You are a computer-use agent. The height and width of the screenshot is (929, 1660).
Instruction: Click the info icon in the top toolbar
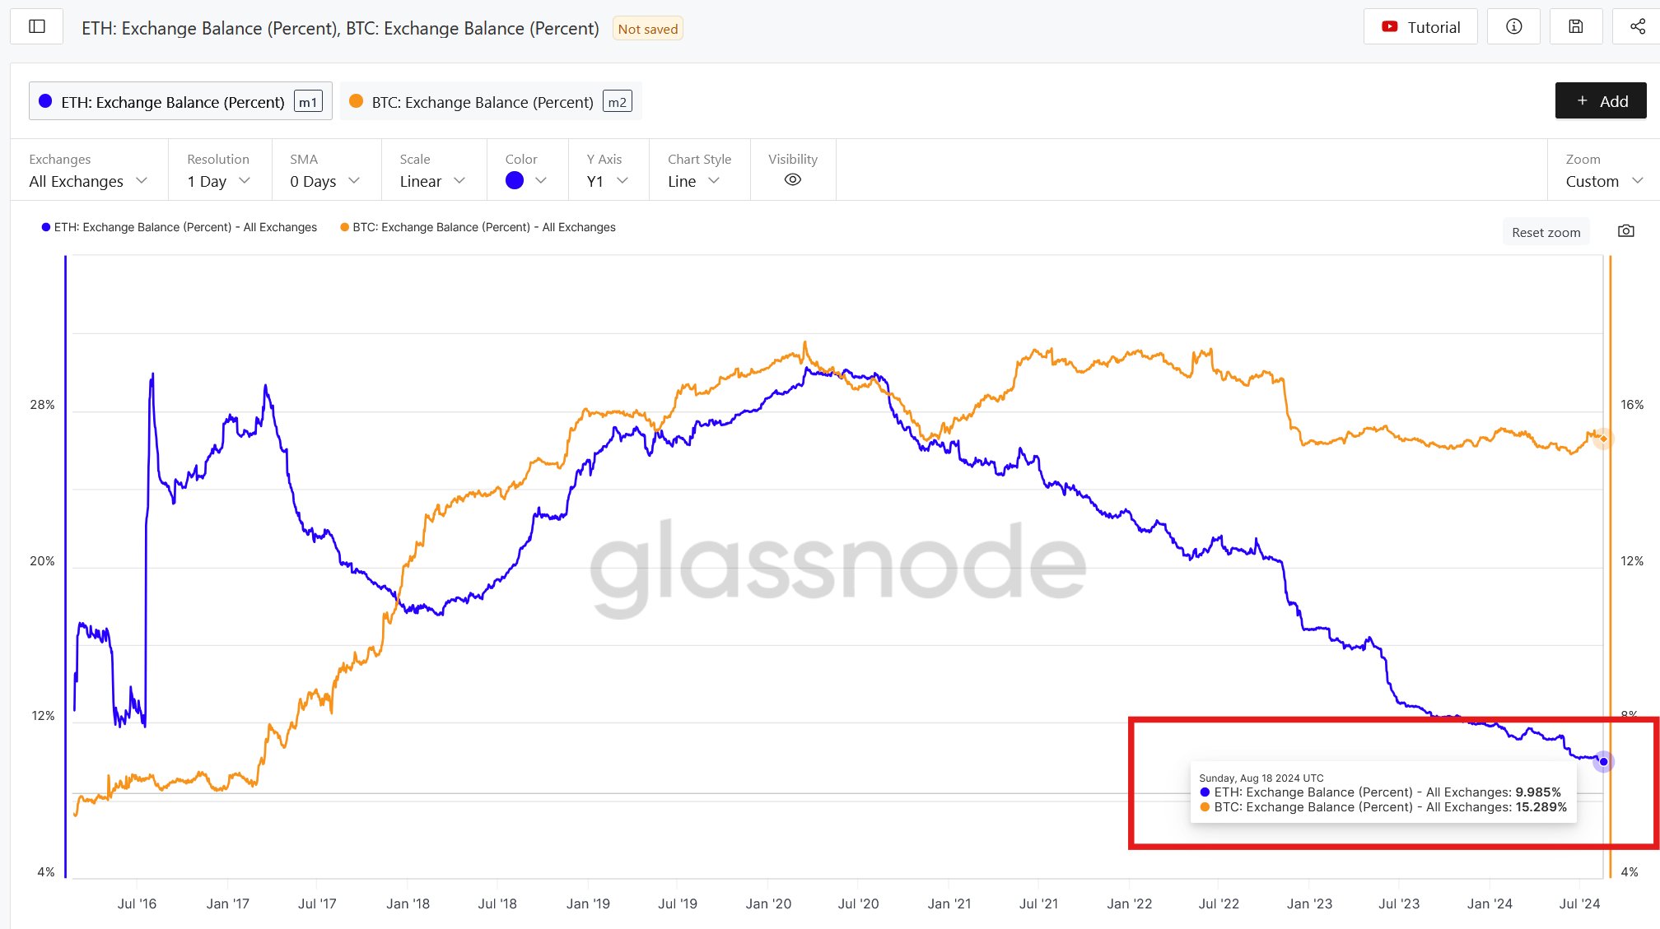click(x=1513, y=26)
